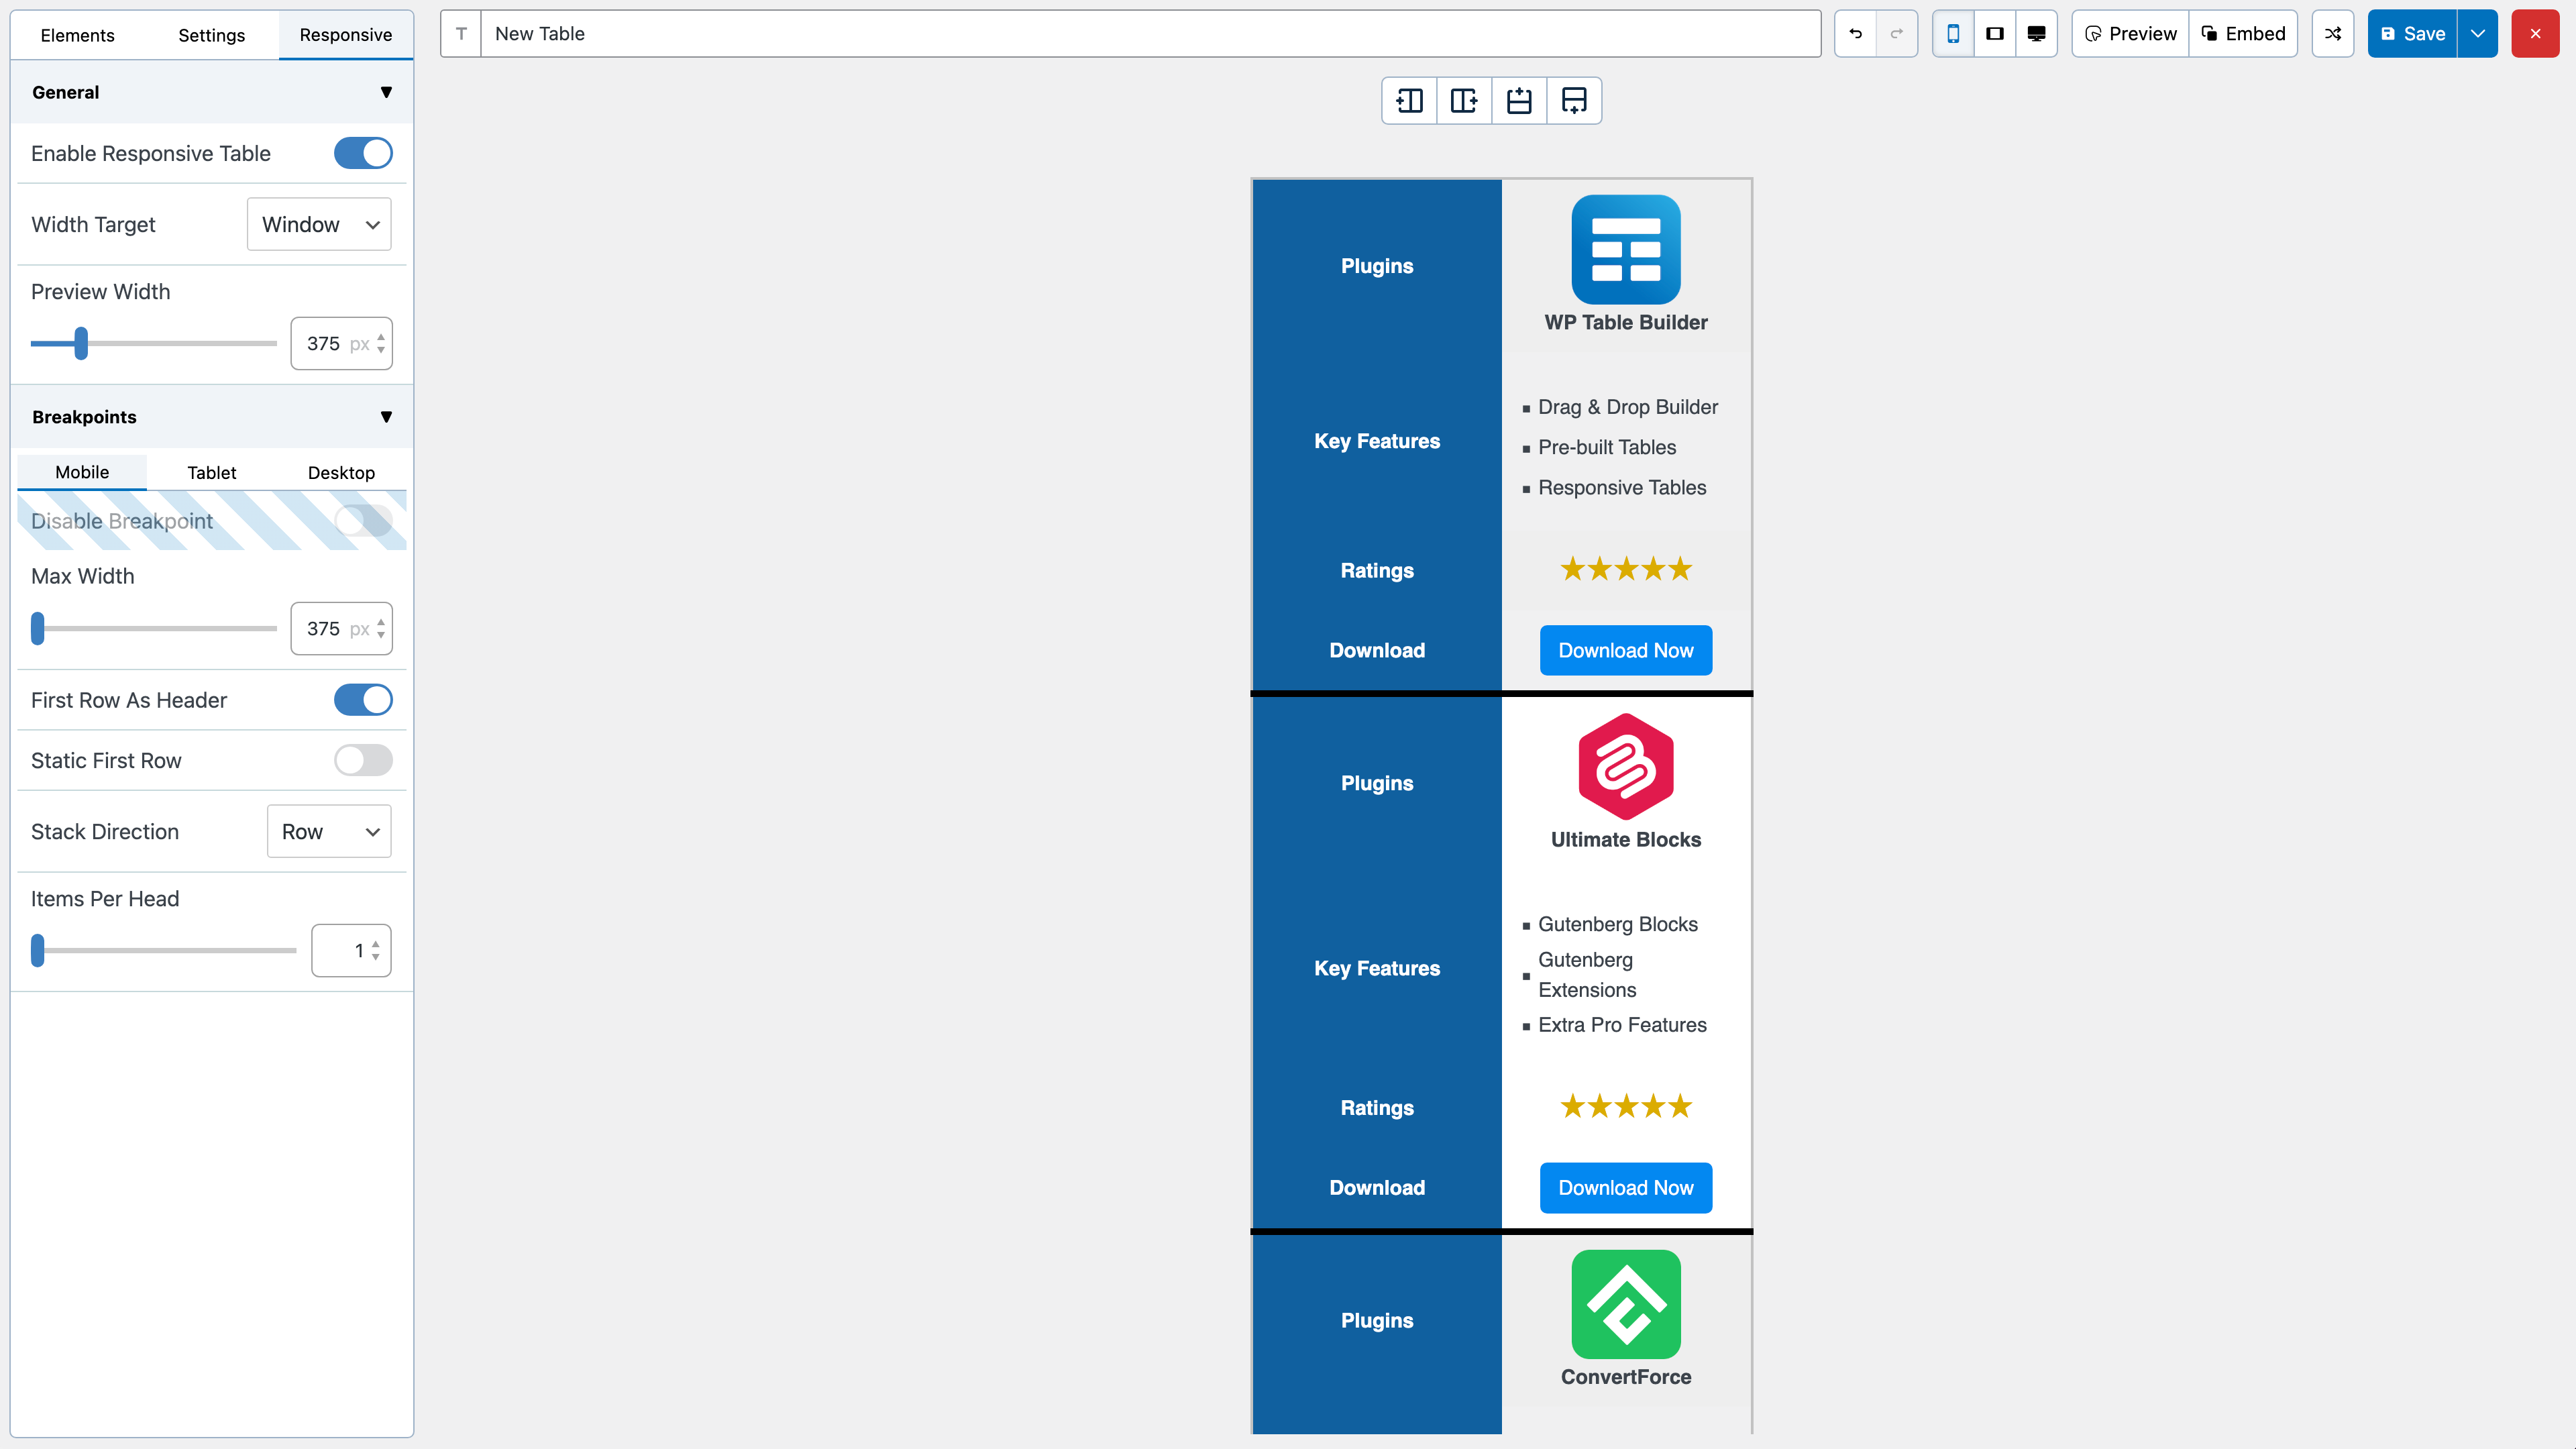Click the Download Now button for WP Table Builder
The width and height of the screenshot is (2576, 1449).
(x=1625, y=650)
